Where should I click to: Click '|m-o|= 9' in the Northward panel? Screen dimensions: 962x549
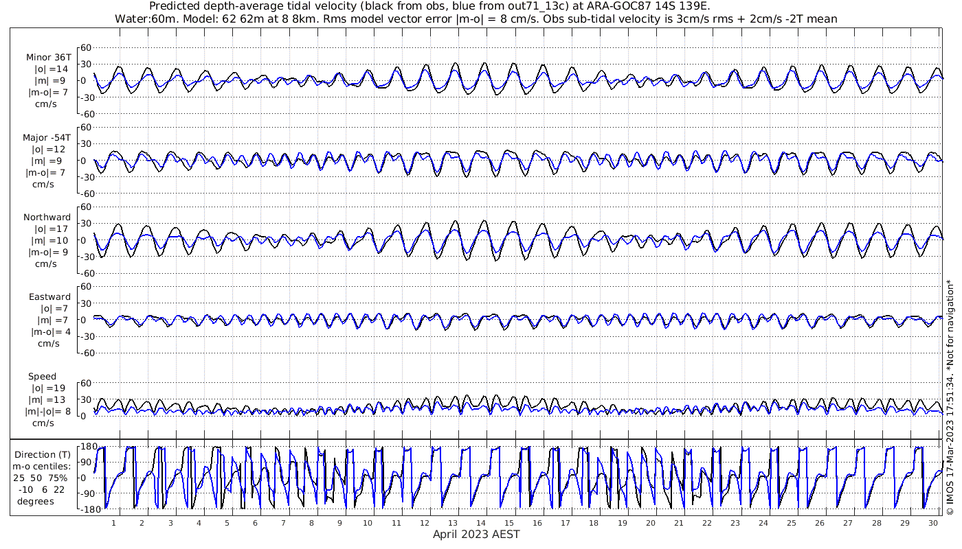[47, 252]
